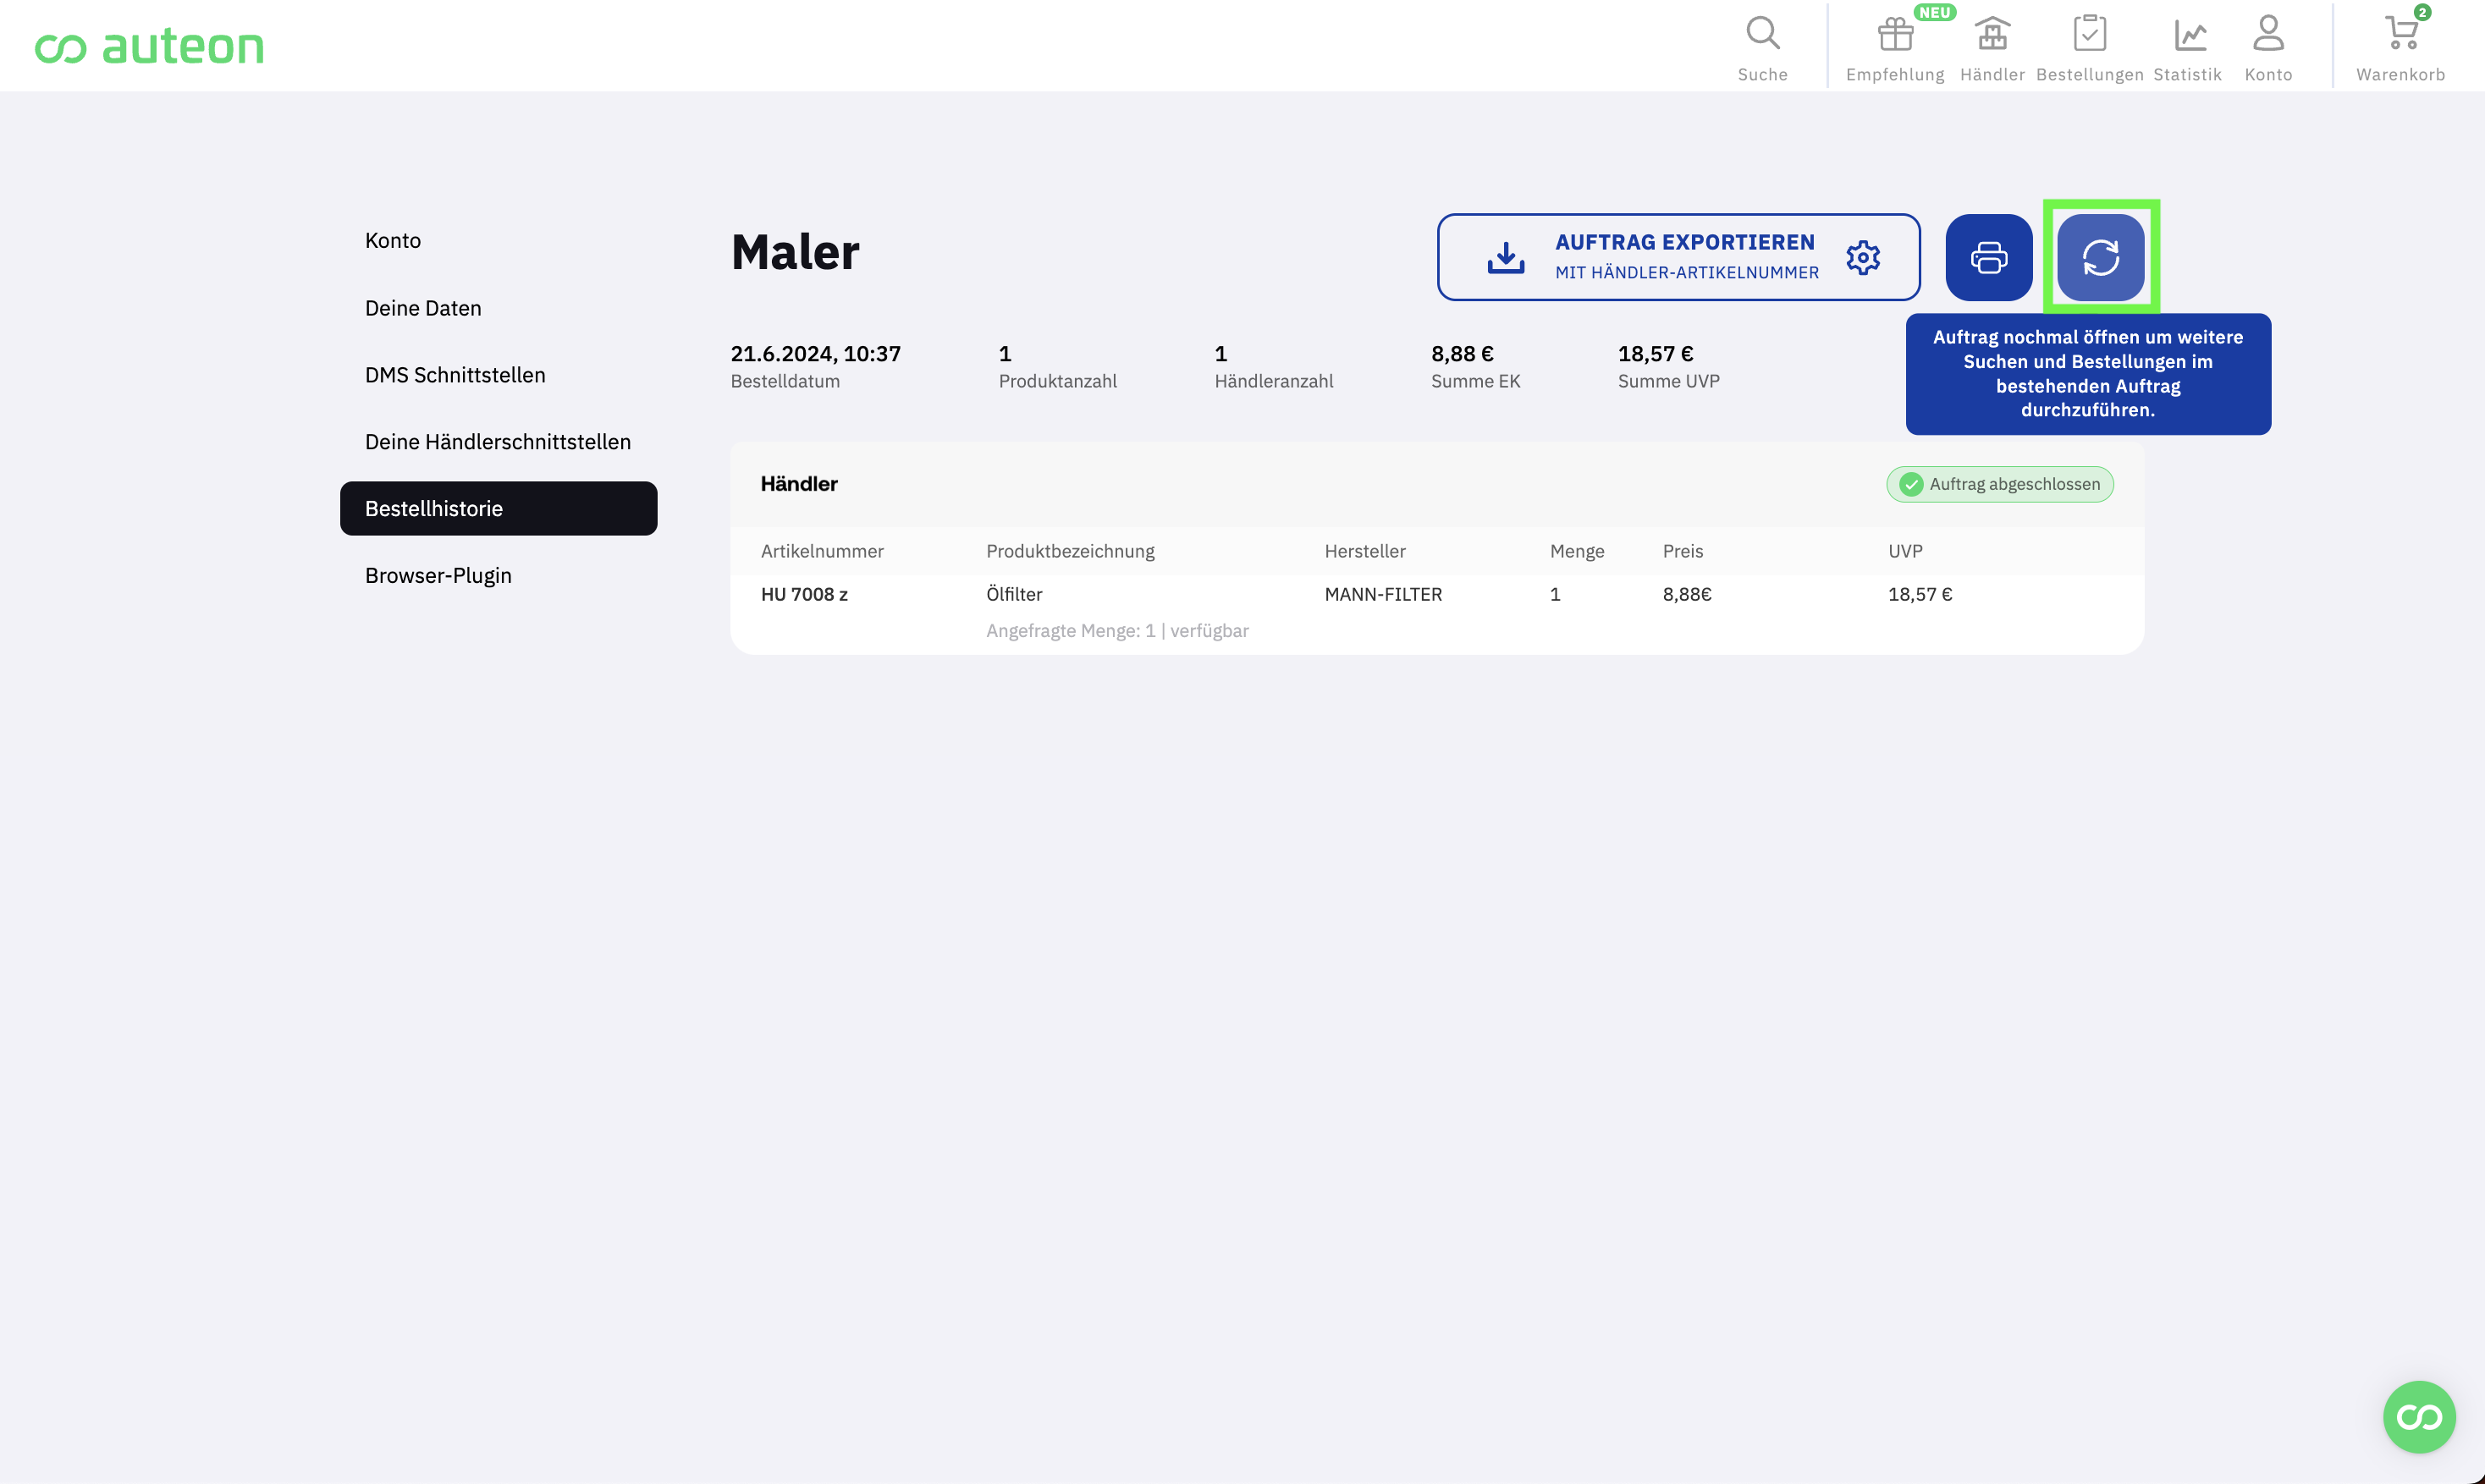The height and width of the screenshot is (1484, 2485).
Task: Select Deine Daten in the sidebar
Action: (423, 308)
